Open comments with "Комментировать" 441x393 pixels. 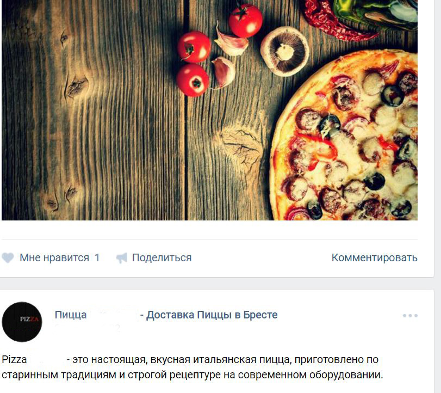point(374,257)
